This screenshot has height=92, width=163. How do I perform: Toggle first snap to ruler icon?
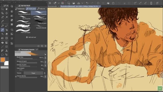coord(135,3)
